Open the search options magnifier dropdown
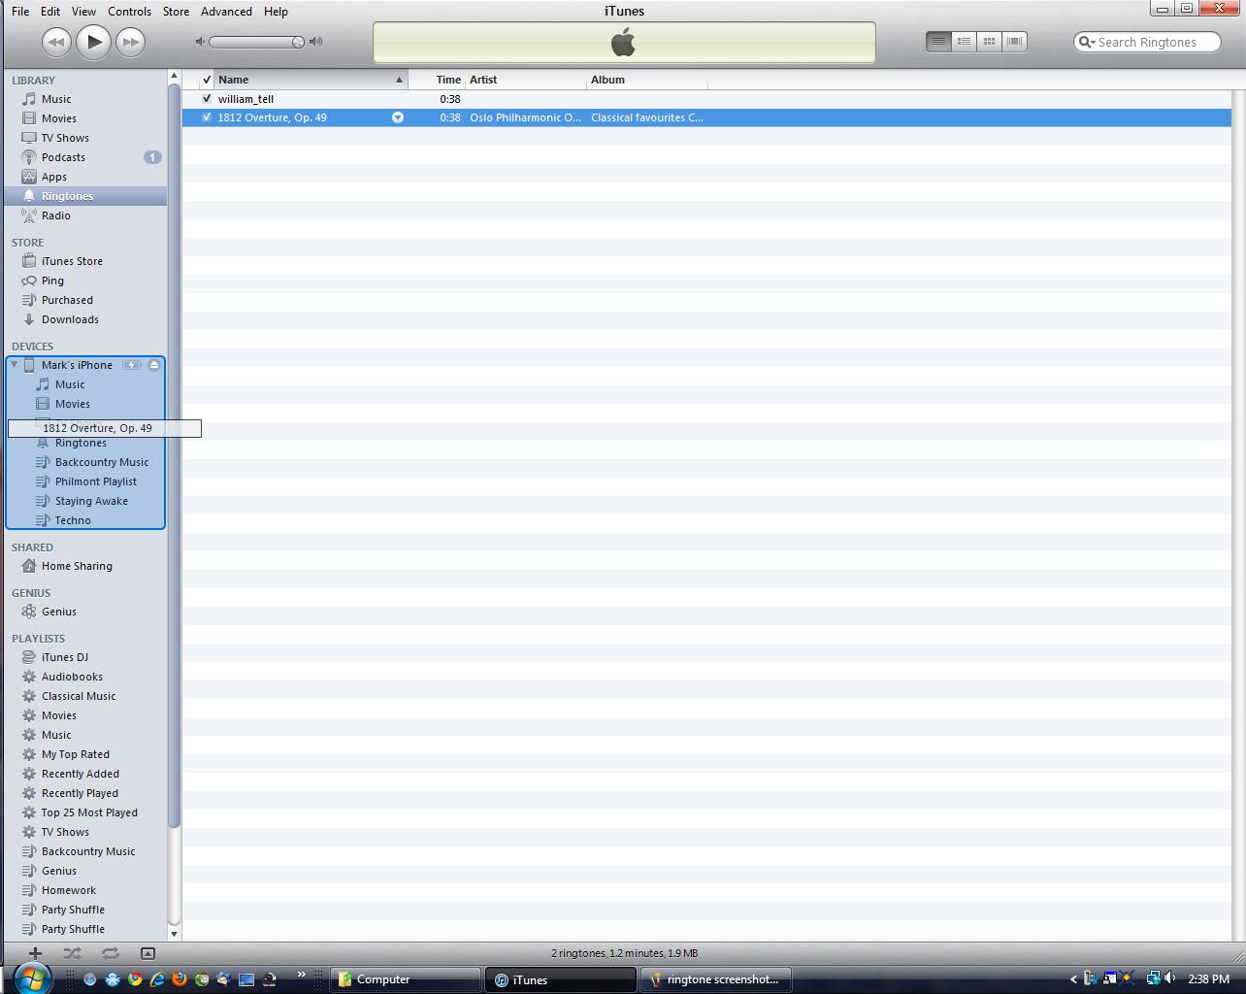Screen dimensions: 1246x994 coord(1087,42)
